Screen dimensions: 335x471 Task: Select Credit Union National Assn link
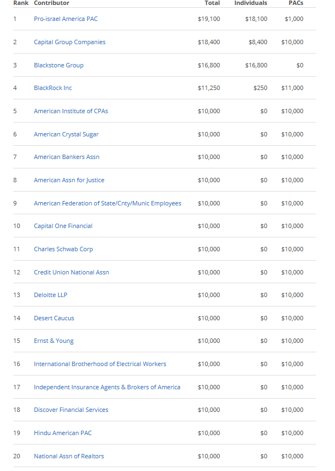(71, 272)
